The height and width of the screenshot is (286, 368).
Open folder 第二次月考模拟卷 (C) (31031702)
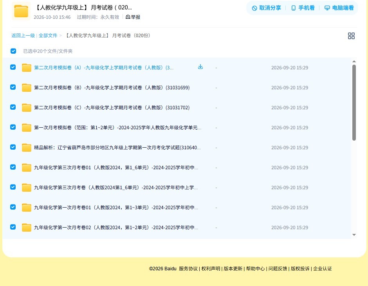tap(112, 107)
